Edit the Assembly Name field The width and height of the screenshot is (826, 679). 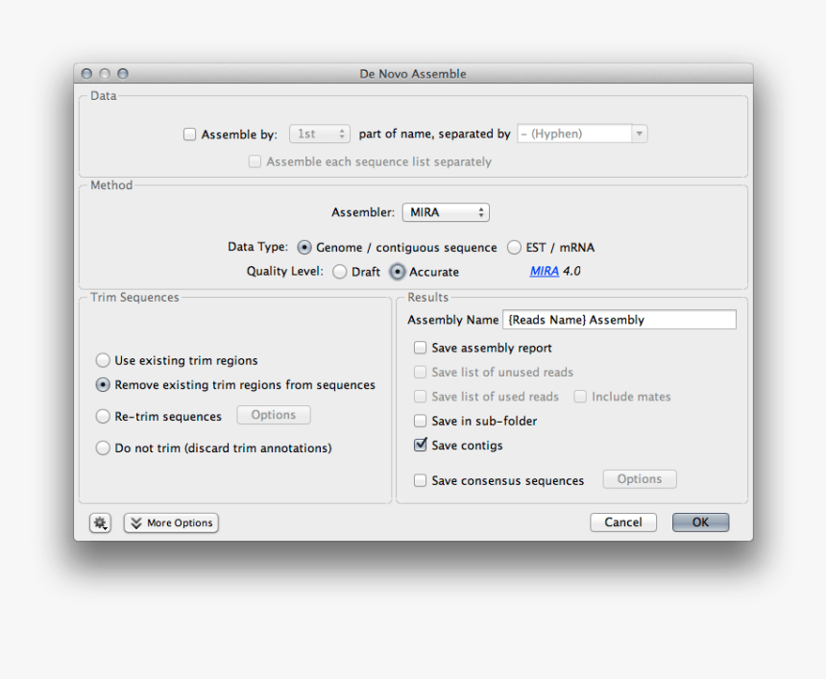coord(619,319)
